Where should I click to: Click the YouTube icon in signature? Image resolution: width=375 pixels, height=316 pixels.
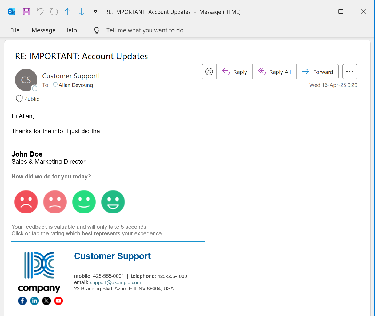pyautogui.click(x=58, y=301)
